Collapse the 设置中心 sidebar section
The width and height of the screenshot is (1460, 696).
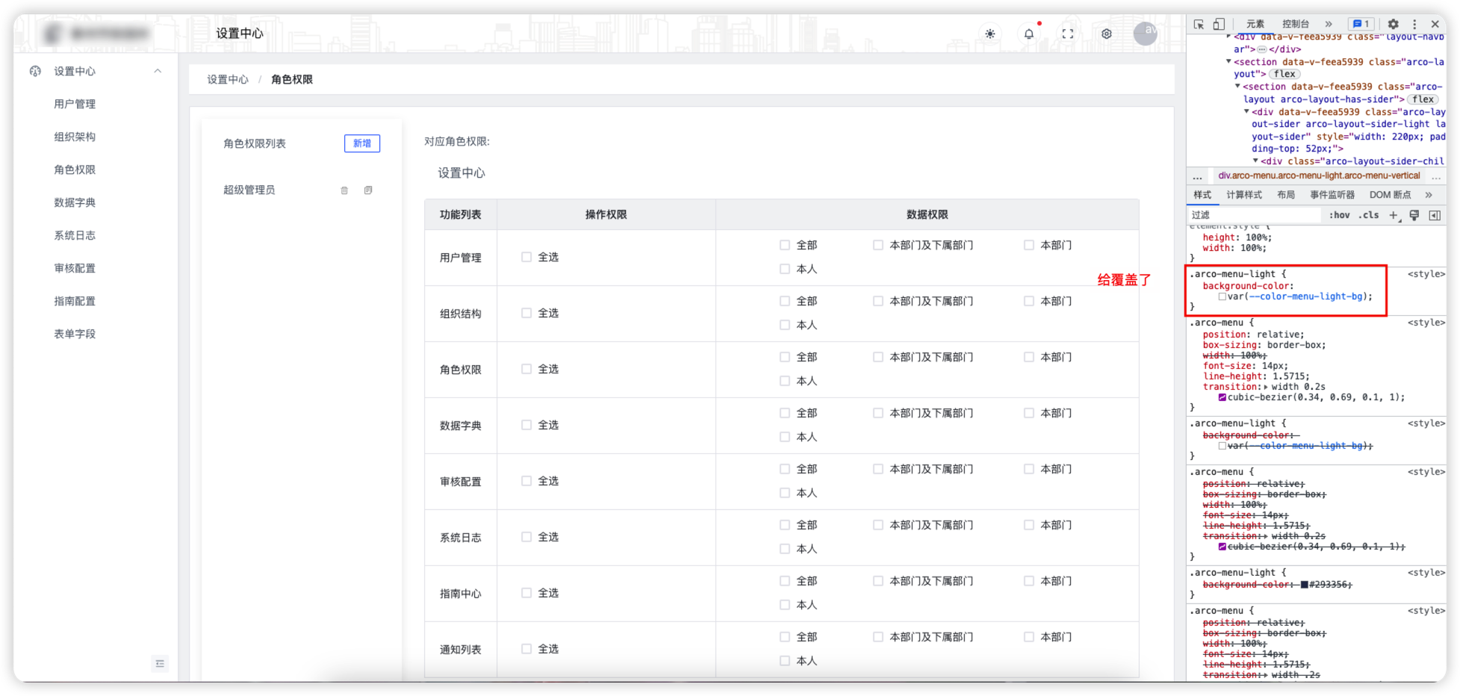pyautogui.click(x=158, y=71)
